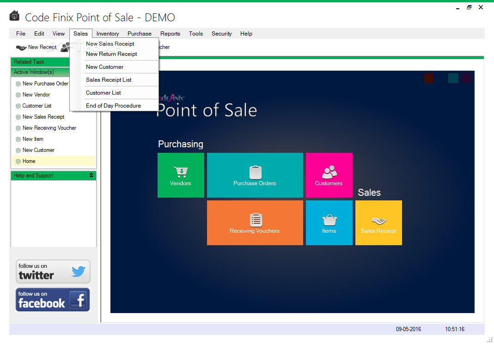The width and height of the screenshot is (494, 344).
Task: Click the icon beside Customer List in sidebar
Action: 18,106
